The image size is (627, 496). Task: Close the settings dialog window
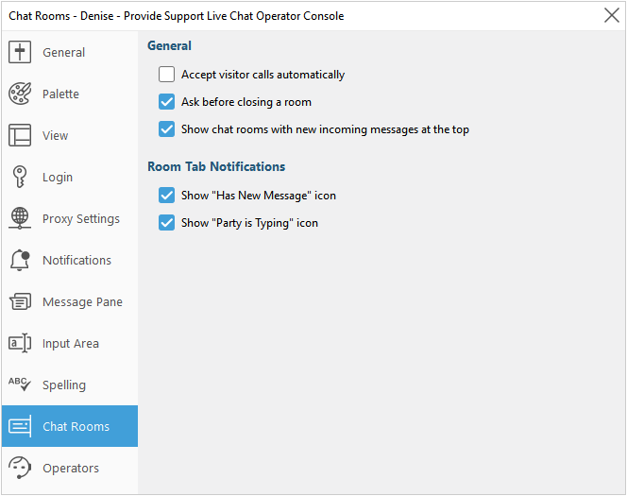[611, 16]
